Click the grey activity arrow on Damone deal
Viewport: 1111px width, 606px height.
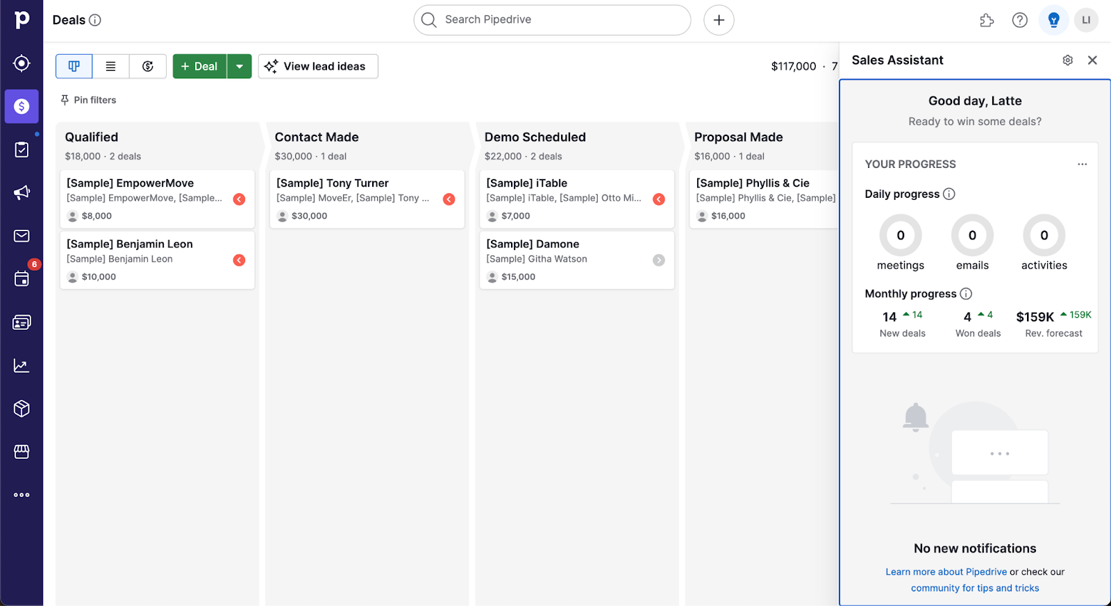pos(659,260)
